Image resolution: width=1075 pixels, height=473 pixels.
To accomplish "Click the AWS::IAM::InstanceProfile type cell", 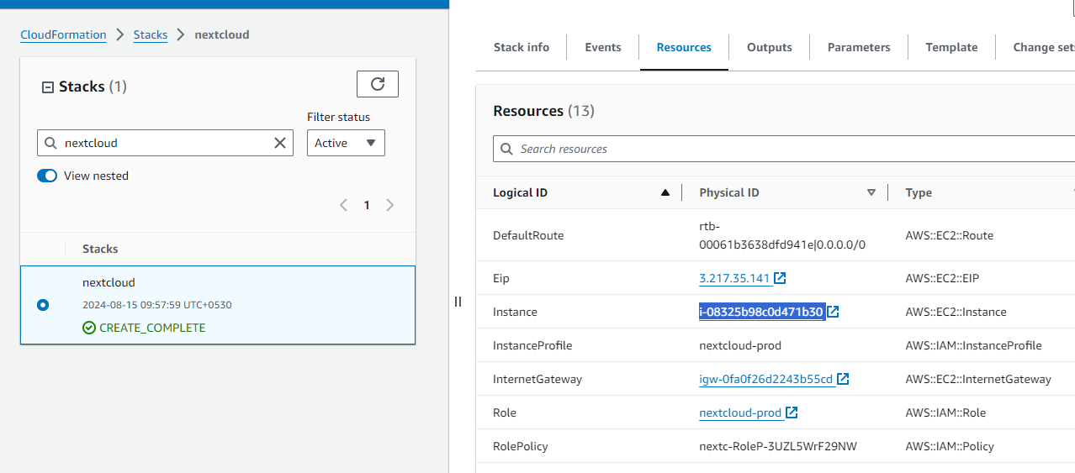I will coord(973,345).
